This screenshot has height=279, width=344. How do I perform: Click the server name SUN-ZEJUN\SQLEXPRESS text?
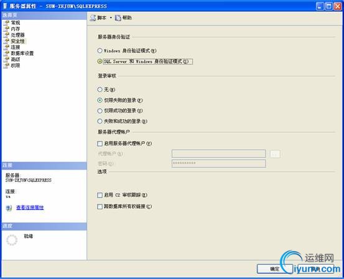pos(28,180)
